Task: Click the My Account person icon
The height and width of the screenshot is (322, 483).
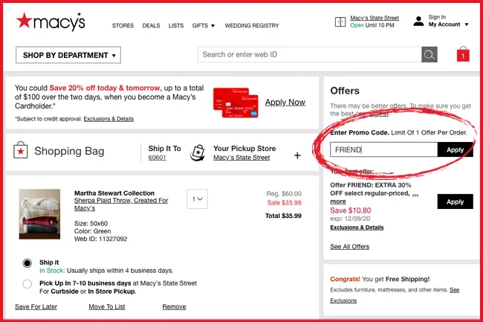Action: pyautogui.click(x=418, y=21)
